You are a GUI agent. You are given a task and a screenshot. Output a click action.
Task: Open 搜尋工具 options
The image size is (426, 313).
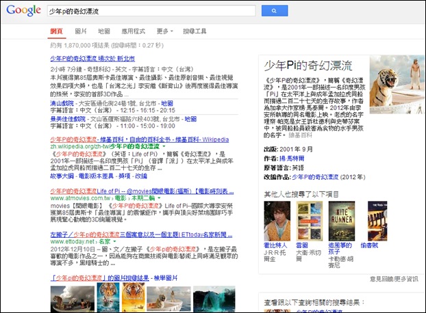(x=195, y=31)
